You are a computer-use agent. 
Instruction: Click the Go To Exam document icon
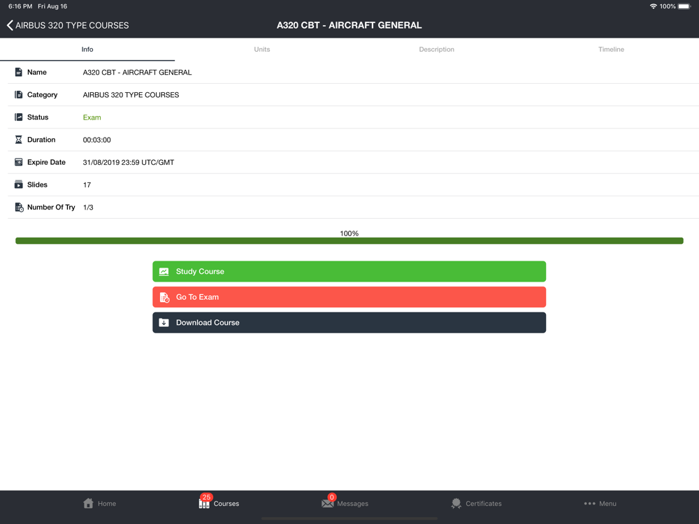tap(164, 297)
